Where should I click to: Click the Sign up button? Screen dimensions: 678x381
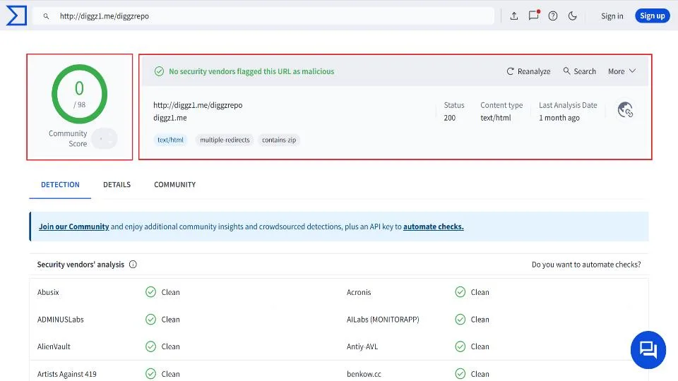pyautogui.click(x=652, y=16)
